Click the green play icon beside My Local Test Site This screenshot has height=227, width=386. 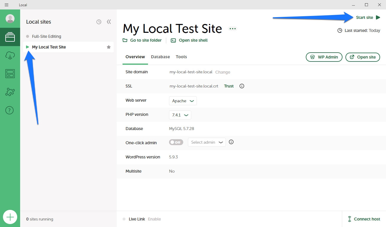coord(28,47)
